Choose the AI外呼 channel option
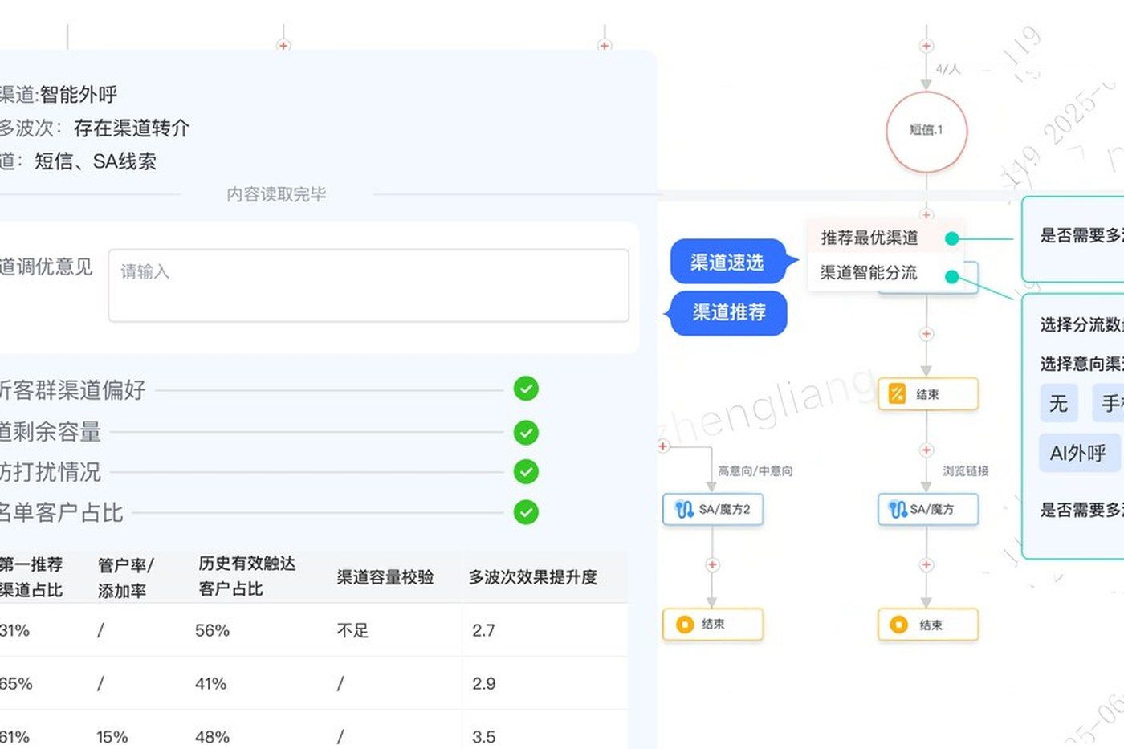 click(1078, 454)
